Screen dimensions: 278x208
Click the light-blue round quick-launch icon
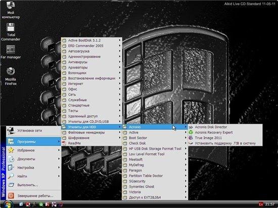(21, 204)
